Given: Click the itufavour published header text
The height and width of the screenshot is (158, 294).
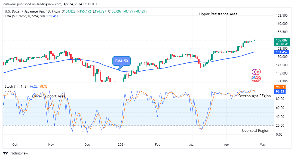Looking at the screenshot, I should [x=50, y=4].
